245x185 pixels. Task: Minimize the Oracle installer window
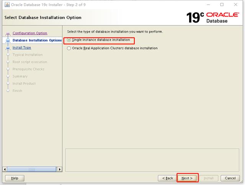[x=208, y=5]
